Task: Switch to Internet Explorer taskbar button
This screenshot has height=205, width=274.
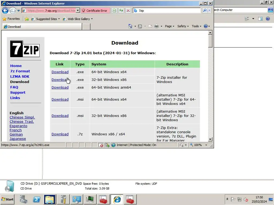Action: pos(117,199)
